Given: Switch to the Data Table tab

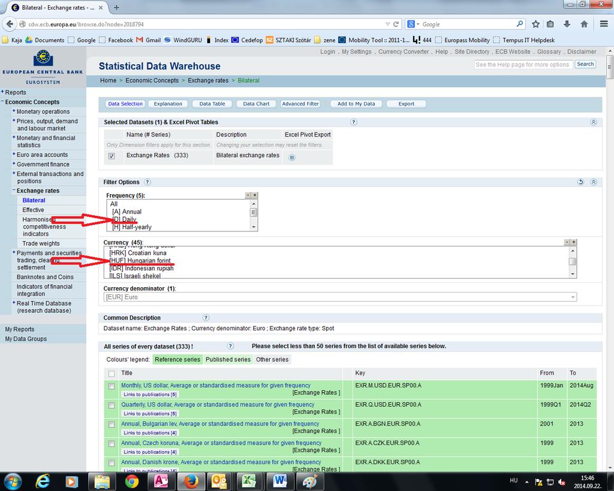Looking at the screenshot, I should [x=212, y=104].
